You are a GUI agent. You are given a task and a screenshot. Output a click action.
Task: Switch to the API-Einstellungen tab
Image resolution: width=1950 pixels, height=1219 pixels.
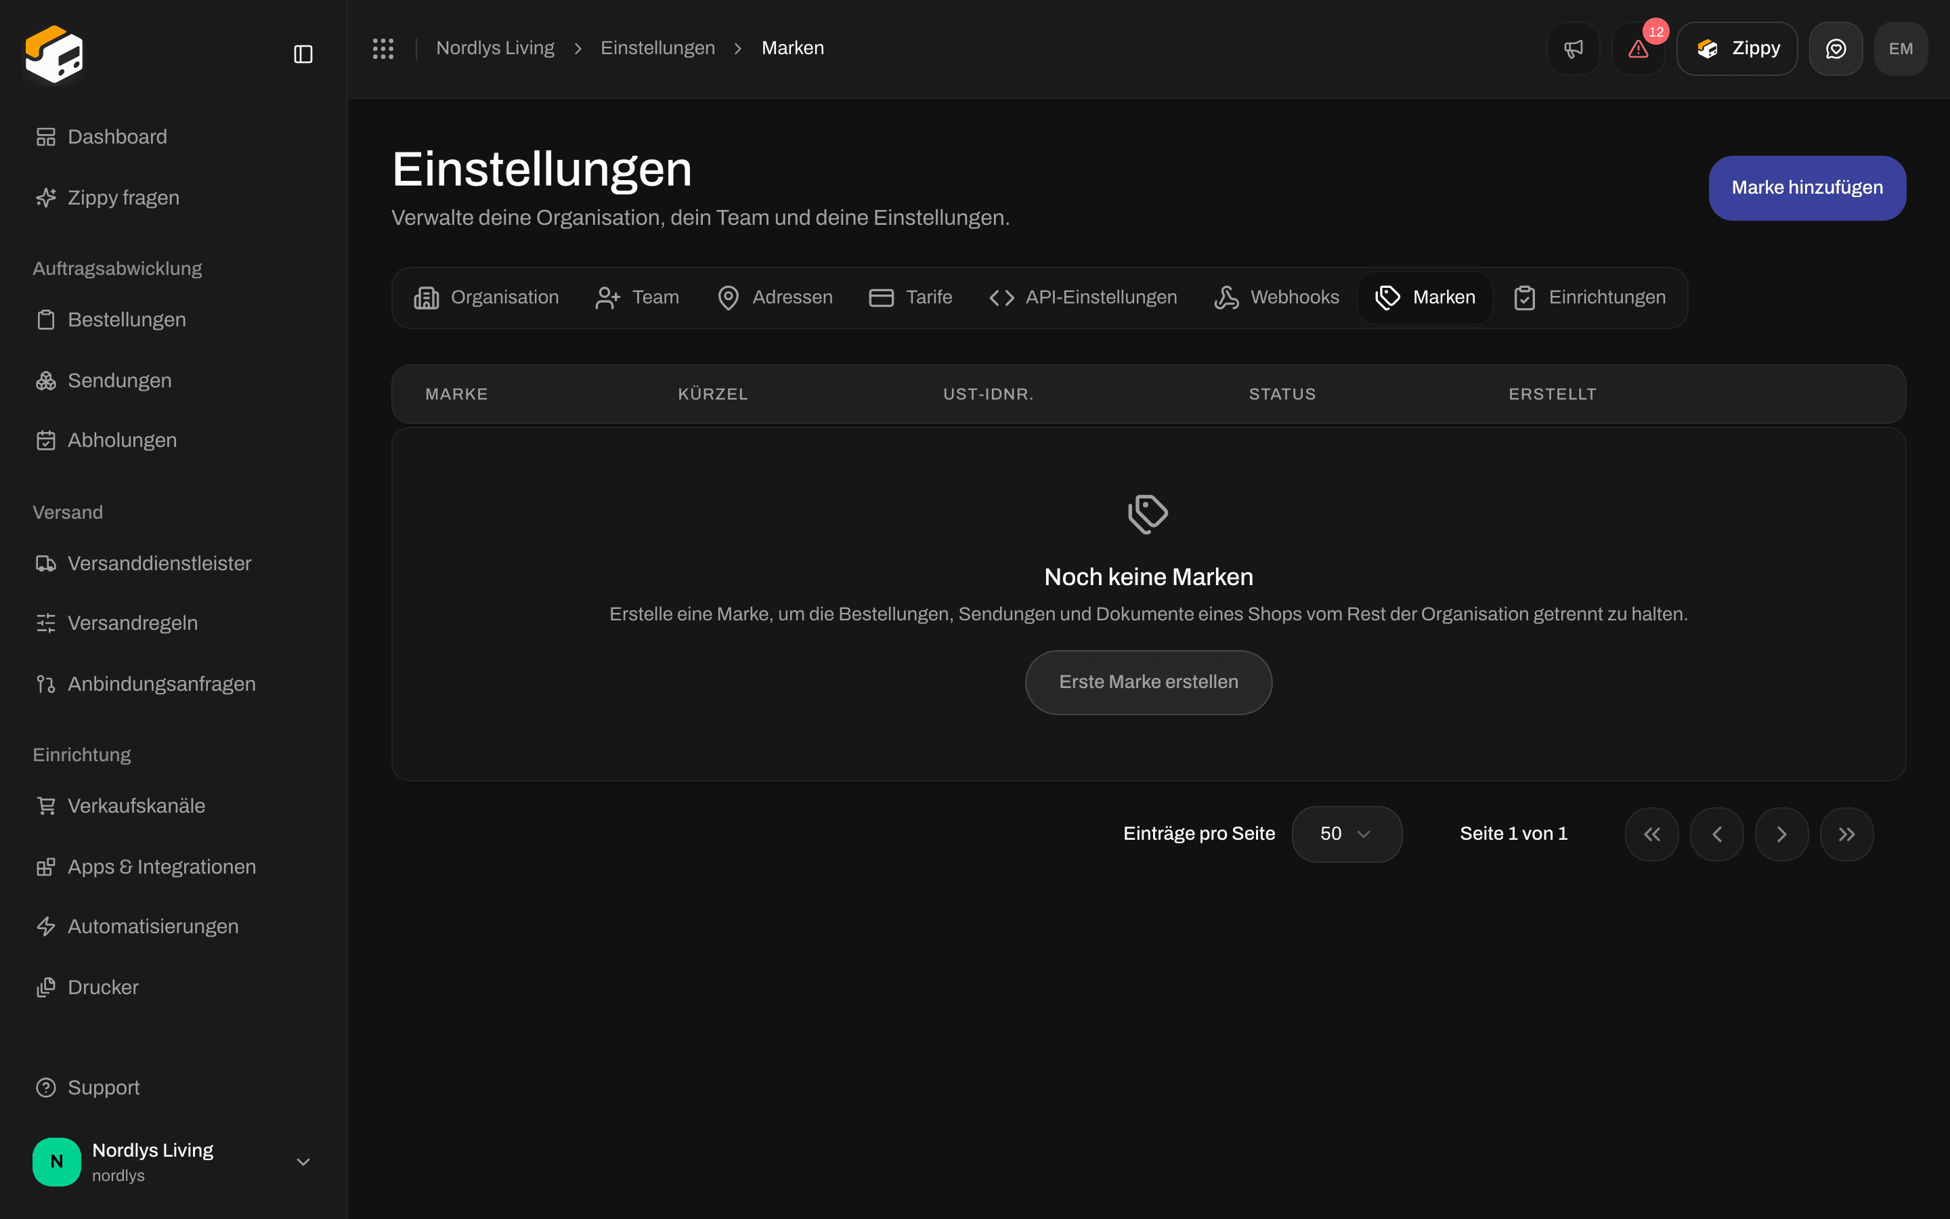click(1083, 297)
